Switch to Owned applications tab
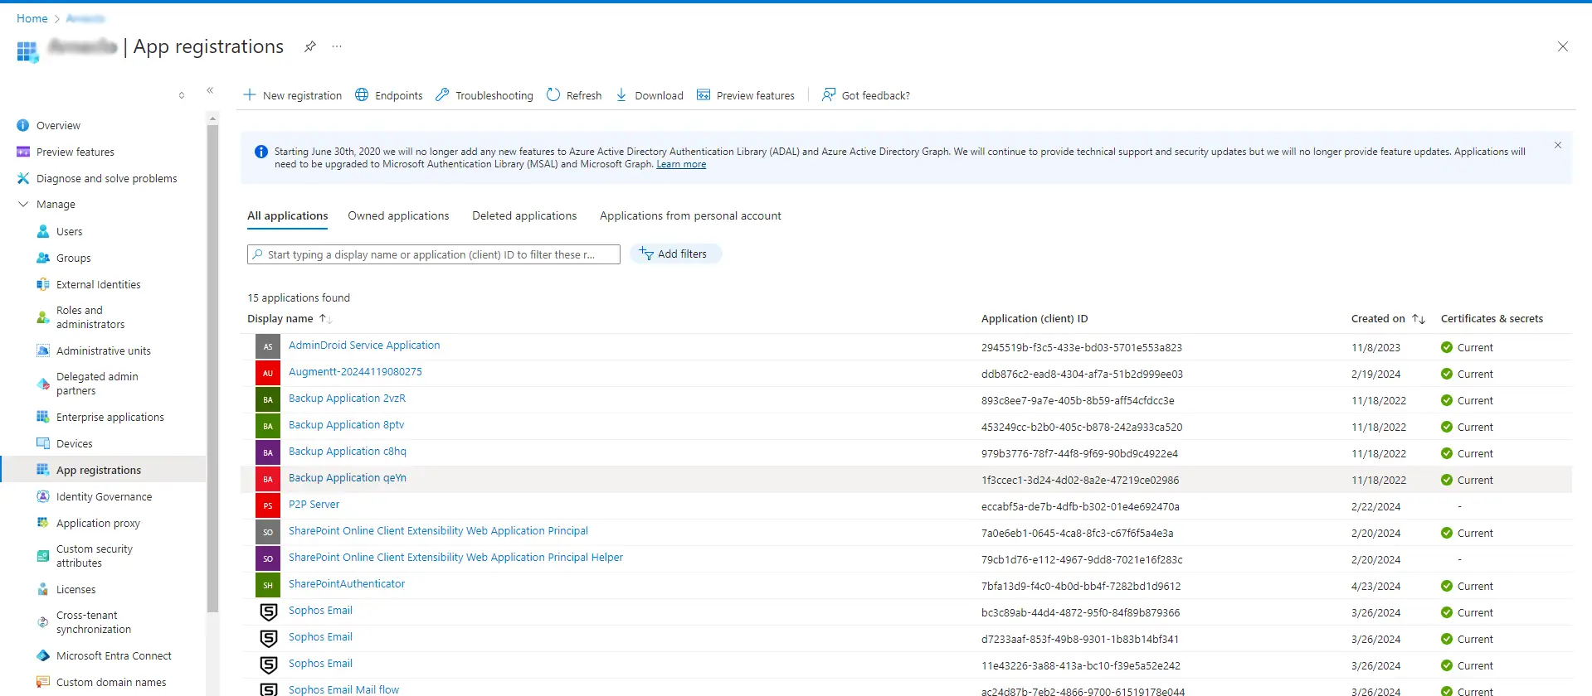1592x696 pixels. click(398, 216)
